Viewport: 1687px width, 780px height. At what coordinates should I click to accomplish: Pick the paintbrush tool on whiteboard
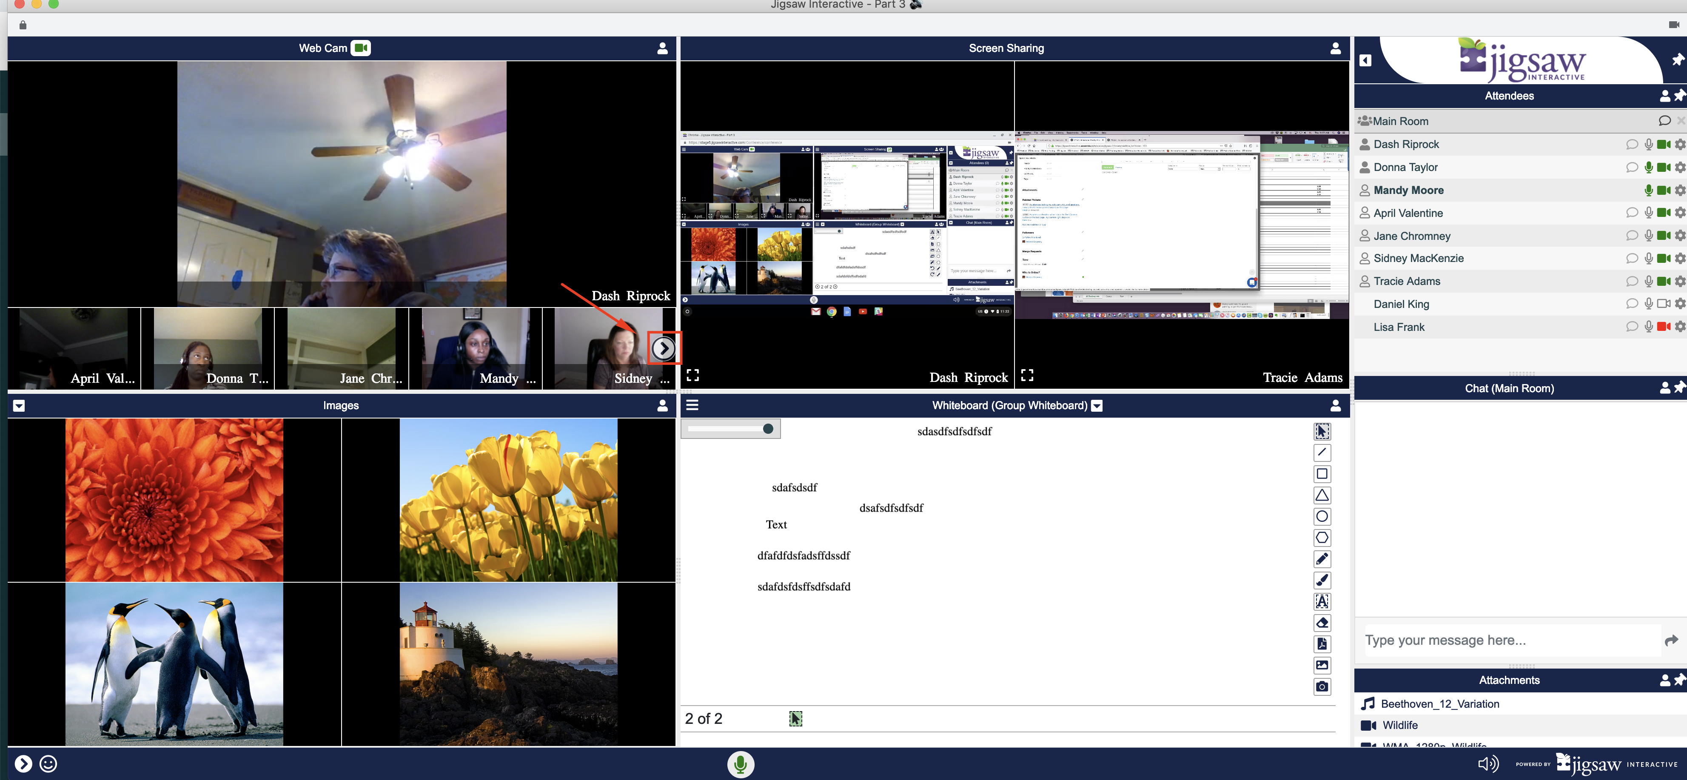coord(1322,580)
